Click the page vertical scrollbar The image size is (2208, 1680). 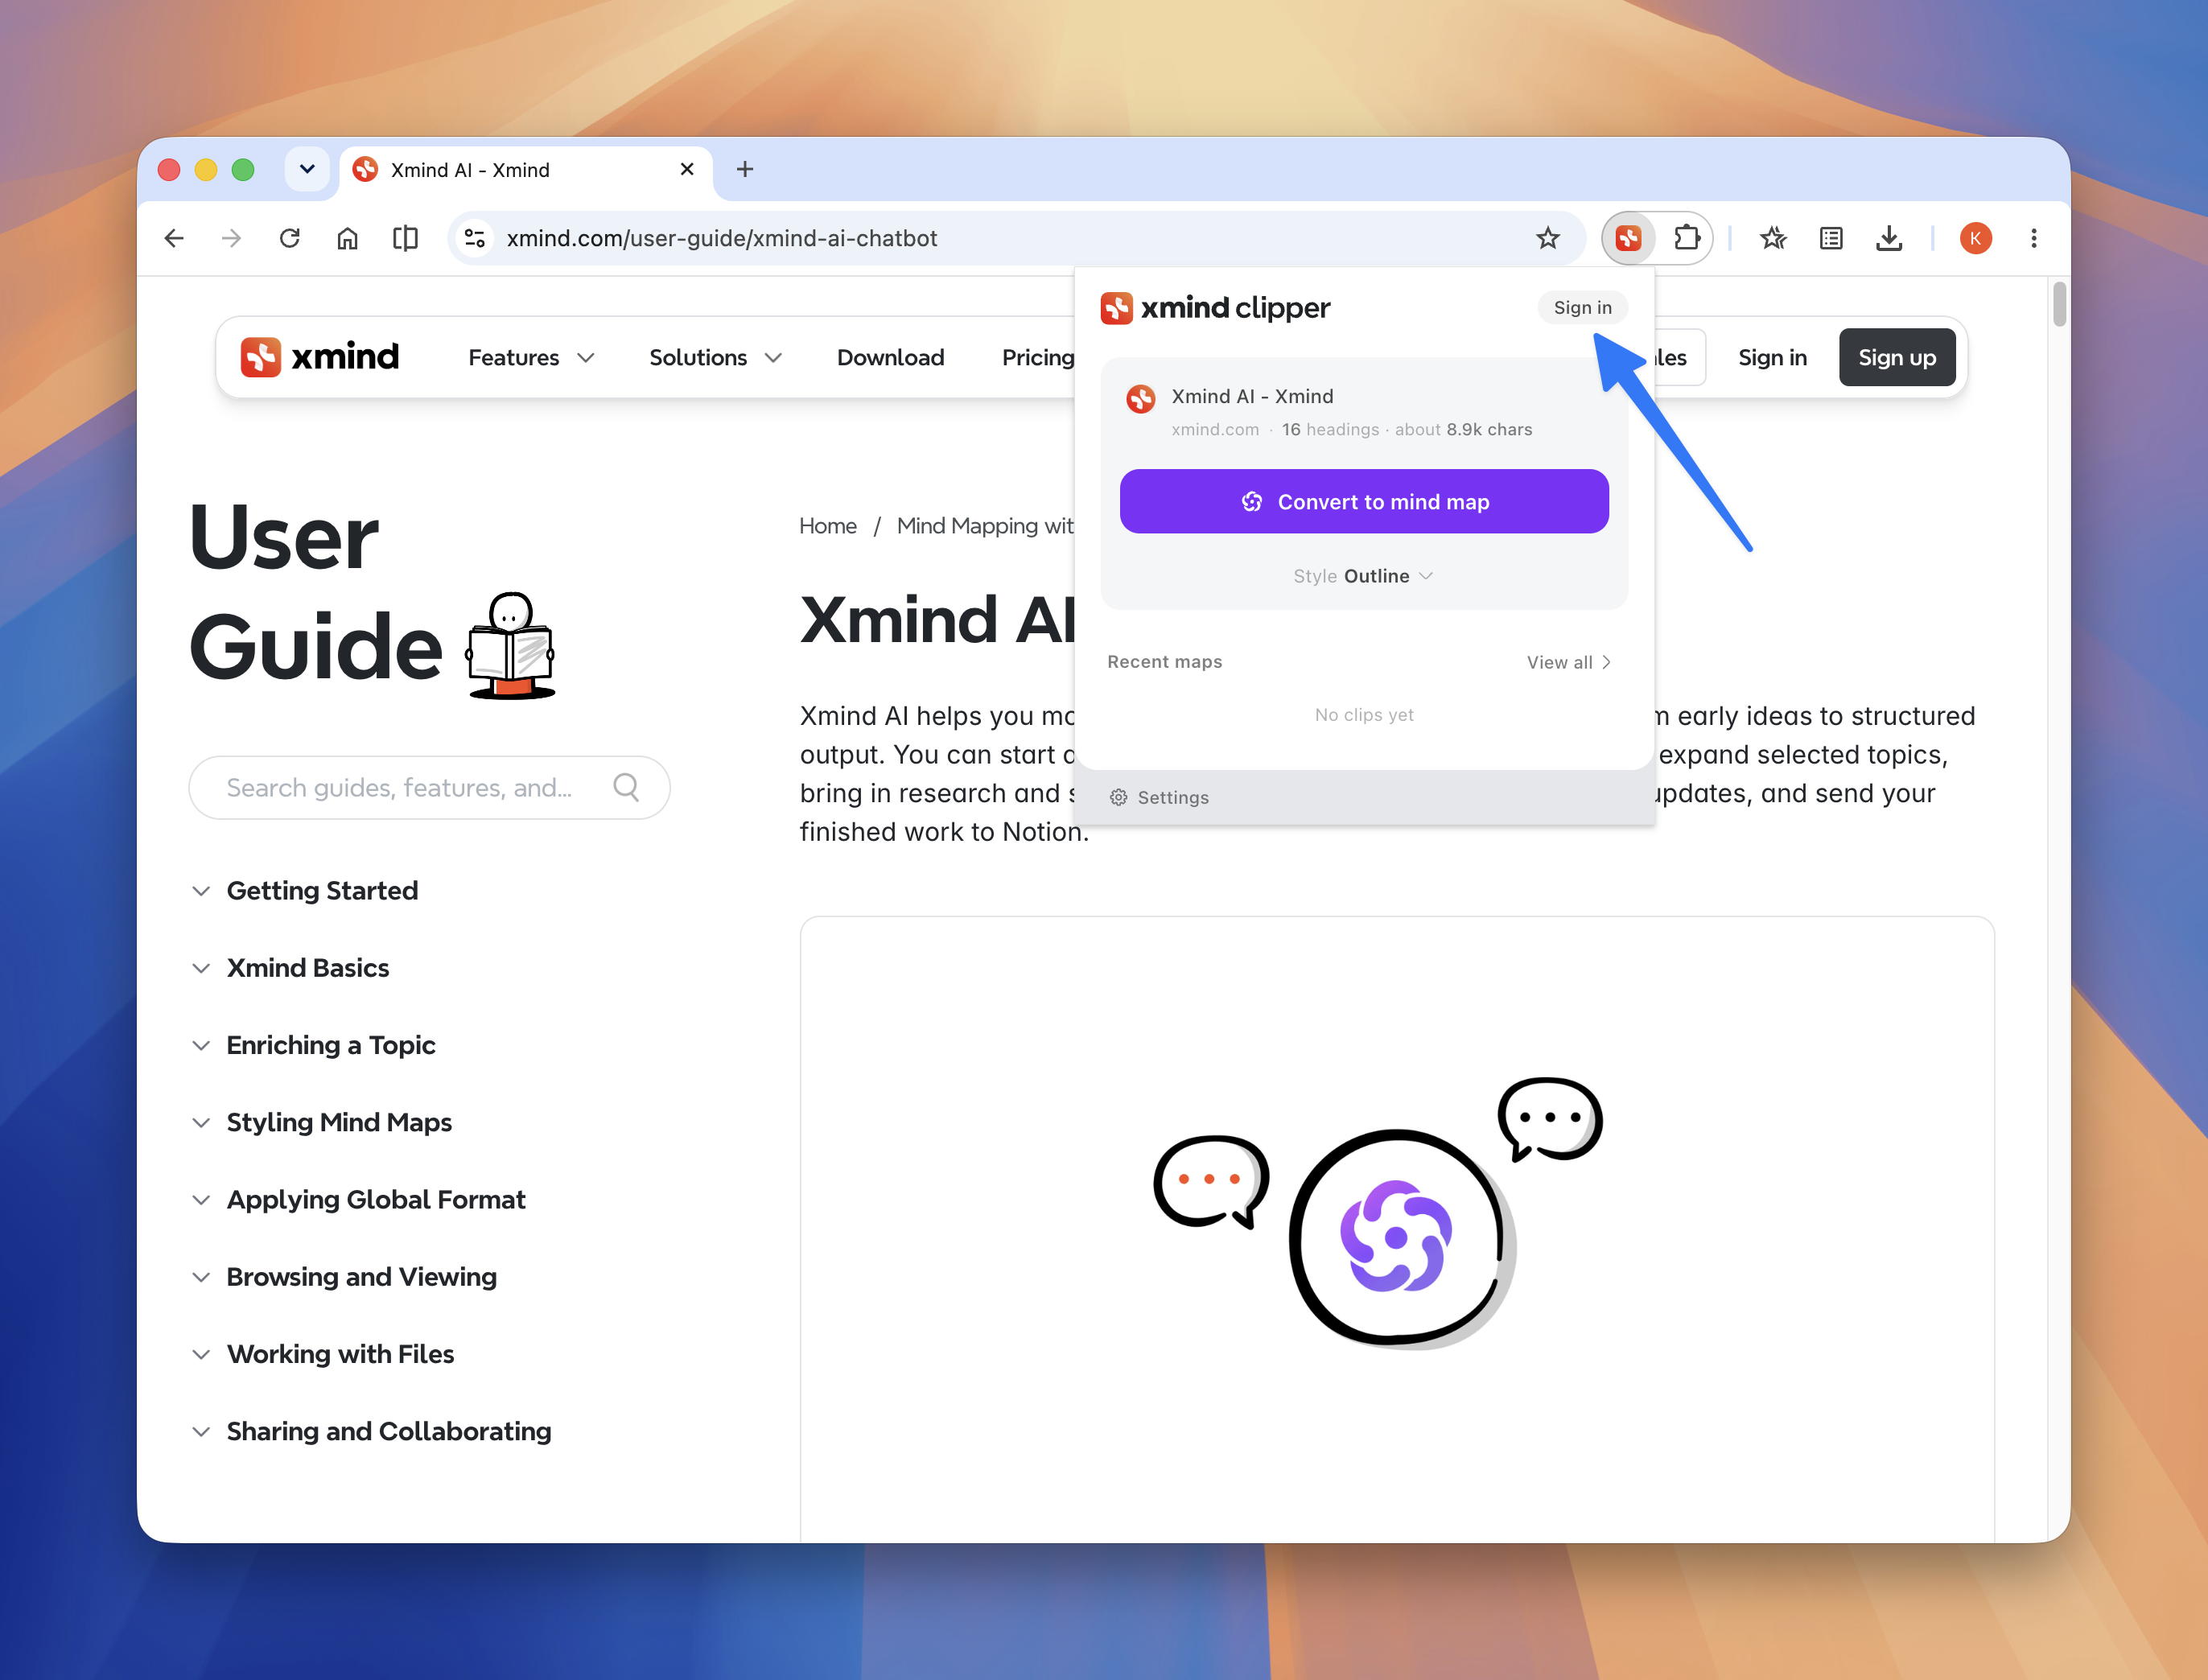2059,304
